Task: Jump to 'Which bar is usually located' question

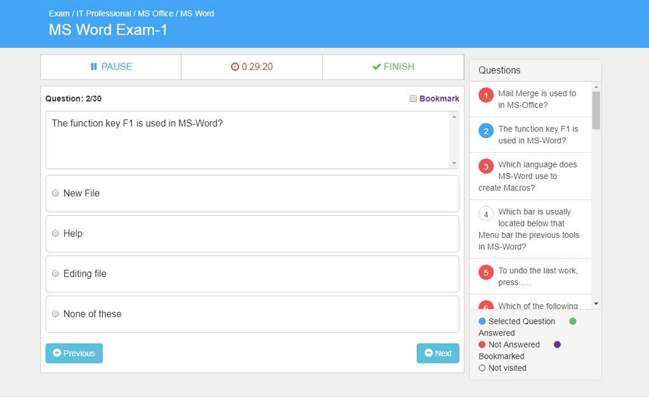Action: (x=530, y=230)
